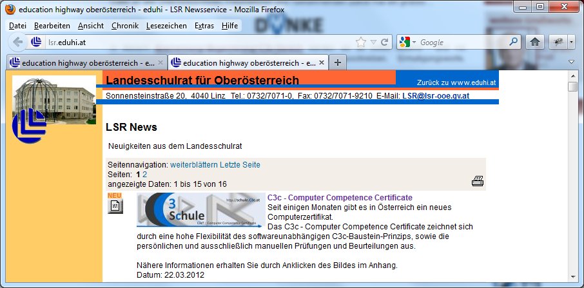Open the NEU document attachment icon

tap(115, 206)
